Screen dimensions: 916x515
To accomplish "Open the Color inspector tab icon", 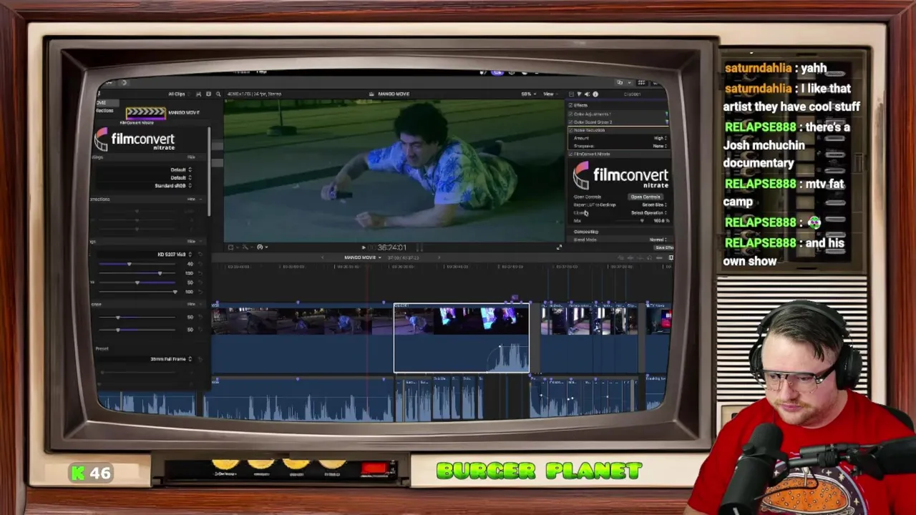I will (579, 94).
